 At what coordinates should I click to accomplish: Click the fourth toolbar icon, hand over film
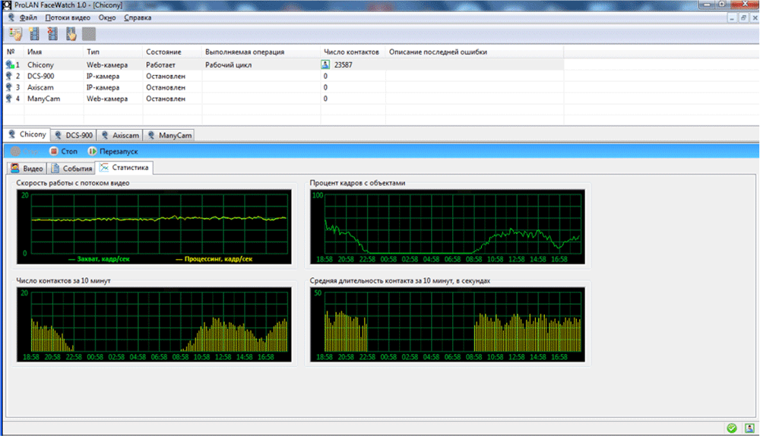pos(71,33)
